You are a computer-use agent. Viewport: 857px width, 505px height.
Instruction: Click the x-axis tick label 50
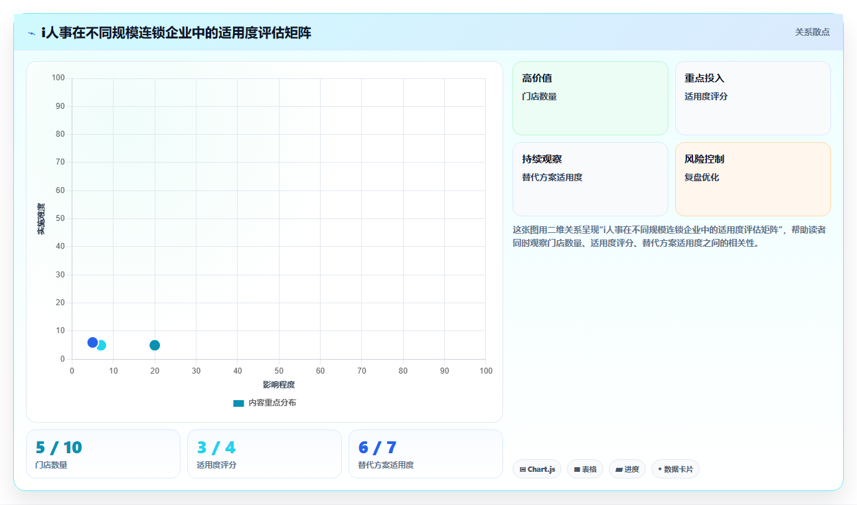tap(279, 371)
